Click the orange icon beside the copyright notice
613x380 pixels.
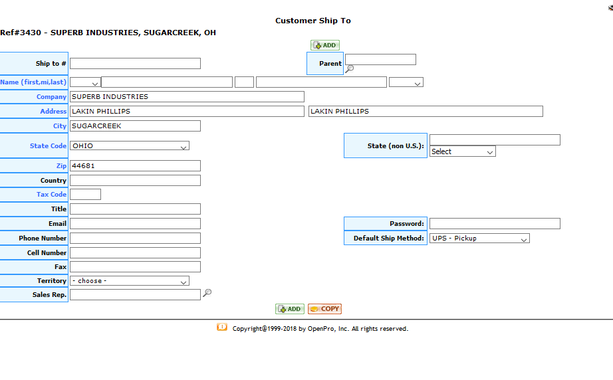coord(222,327)
